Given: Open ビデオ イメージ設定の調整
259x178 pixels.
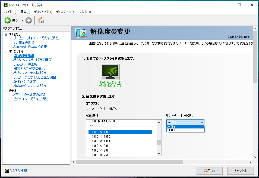Looking at the screenshot, I should tap(31, 99).
